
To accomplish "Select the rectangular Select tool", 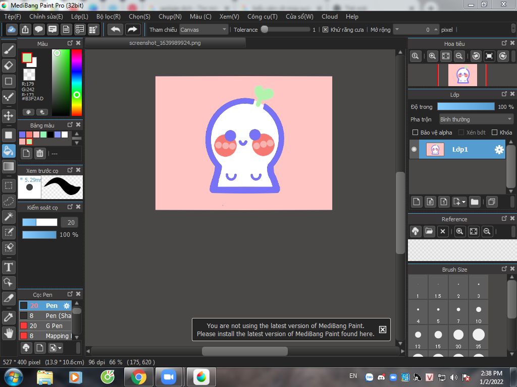I will 9,185.
